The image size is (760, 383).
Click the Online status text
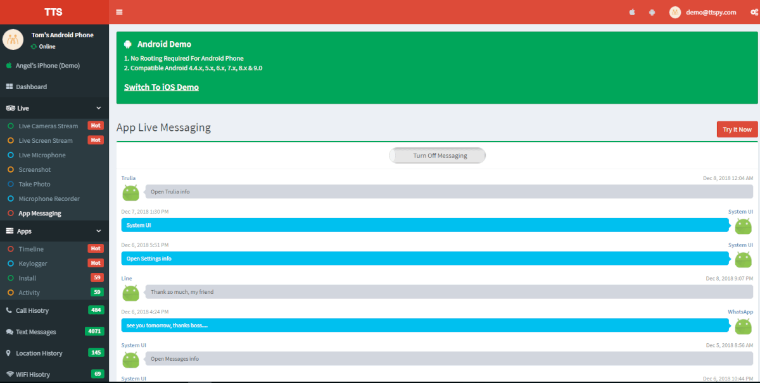(47, 47)
